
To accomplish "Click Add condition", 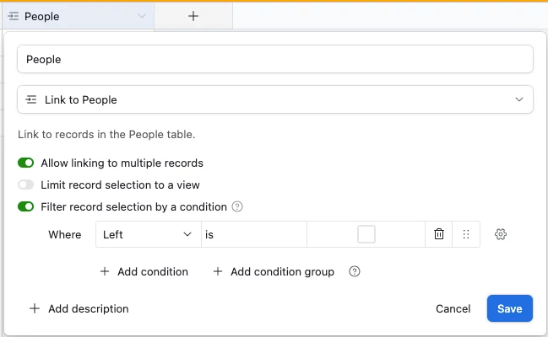I will point(144,271).
